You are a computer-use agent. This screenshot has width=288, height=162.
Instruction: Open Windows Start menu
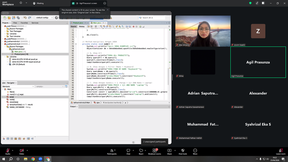coord(4,159)
